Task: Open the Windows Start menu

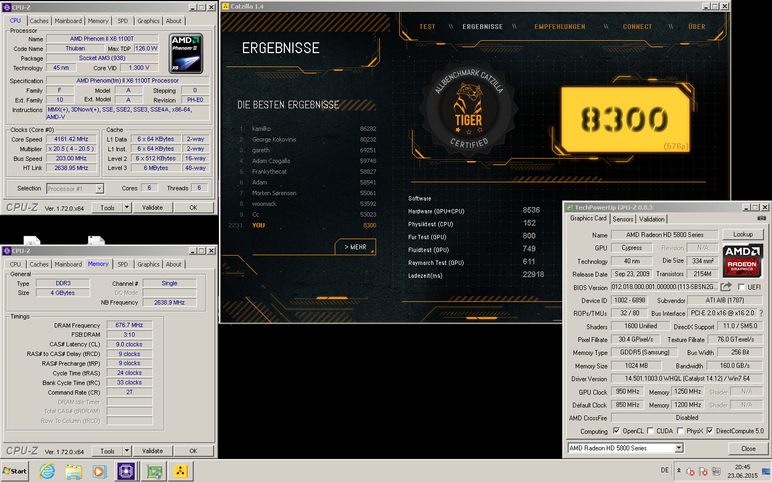Action: (15, 471)
